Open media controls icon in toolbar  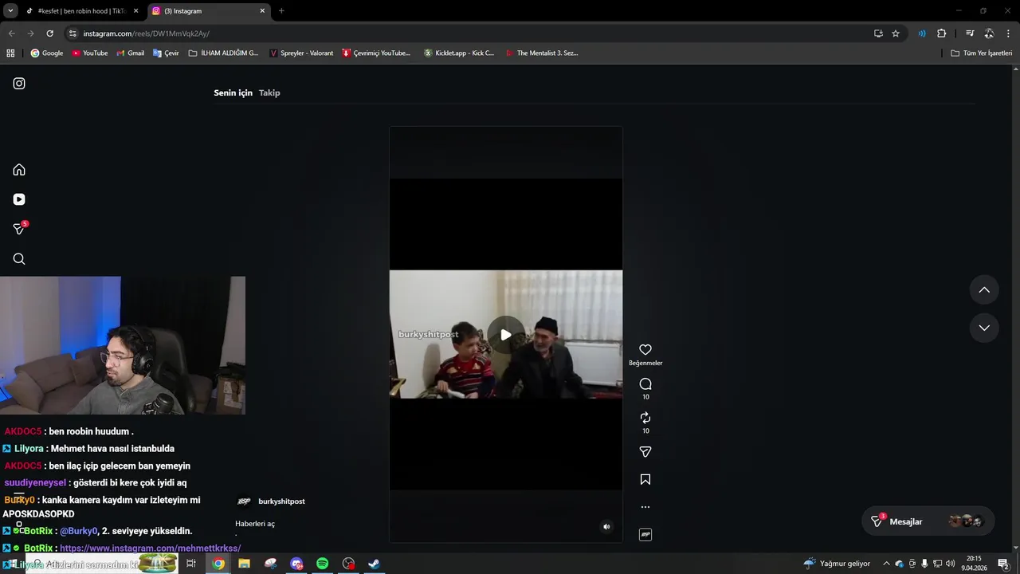(970, 33)
